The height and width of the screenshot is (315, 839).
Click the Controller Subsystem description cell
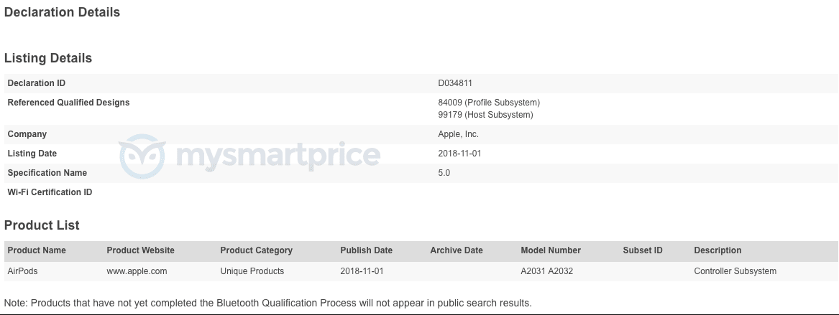click(x=735, y=271)
